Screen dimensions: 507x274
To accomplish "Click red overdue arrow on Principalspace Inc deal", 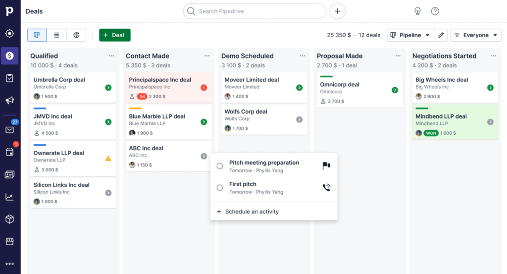I will [x=203, y=88].
